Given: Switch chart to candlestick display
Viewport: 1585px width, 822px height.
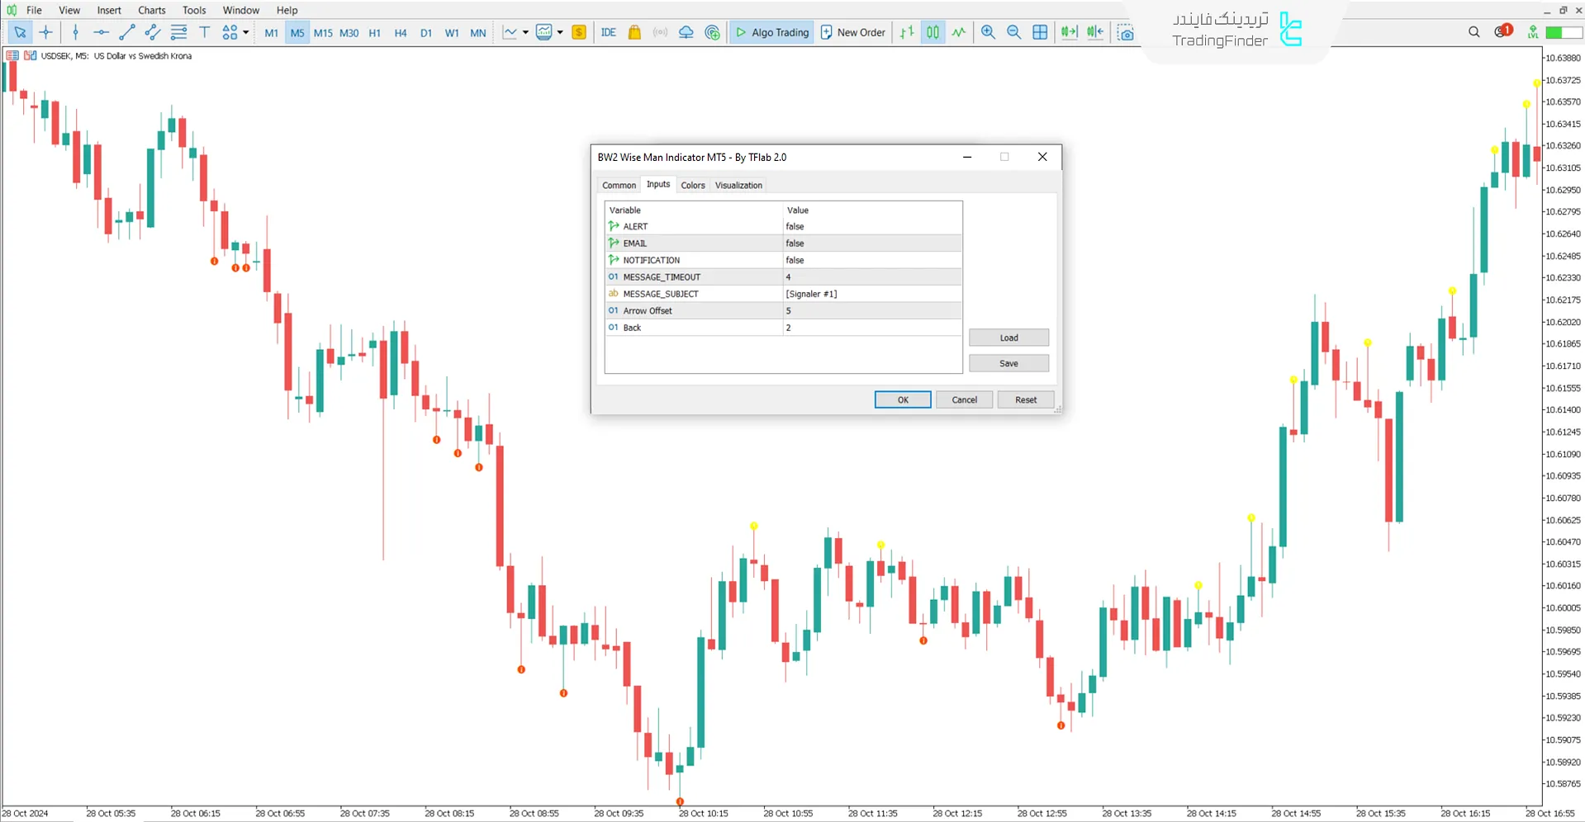Looking at the screenshot, I should [932, 32].
